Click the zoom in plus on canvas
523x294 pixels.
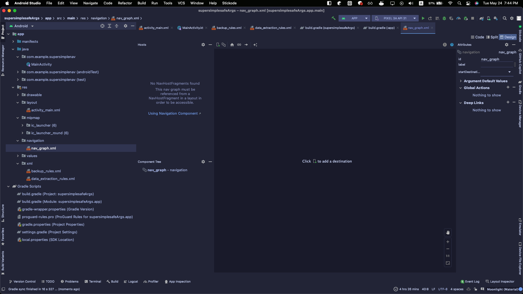point(448,242)
